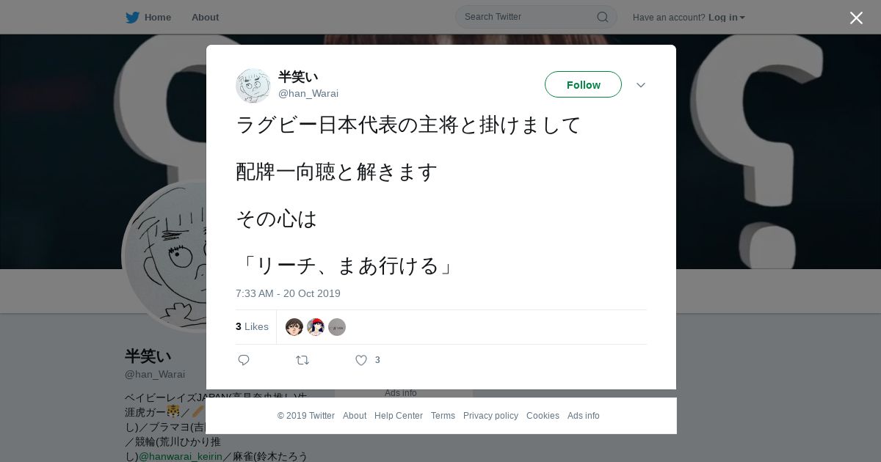View first liker's avatar
This screenshot has width=881, height=462.
(294, 327)
